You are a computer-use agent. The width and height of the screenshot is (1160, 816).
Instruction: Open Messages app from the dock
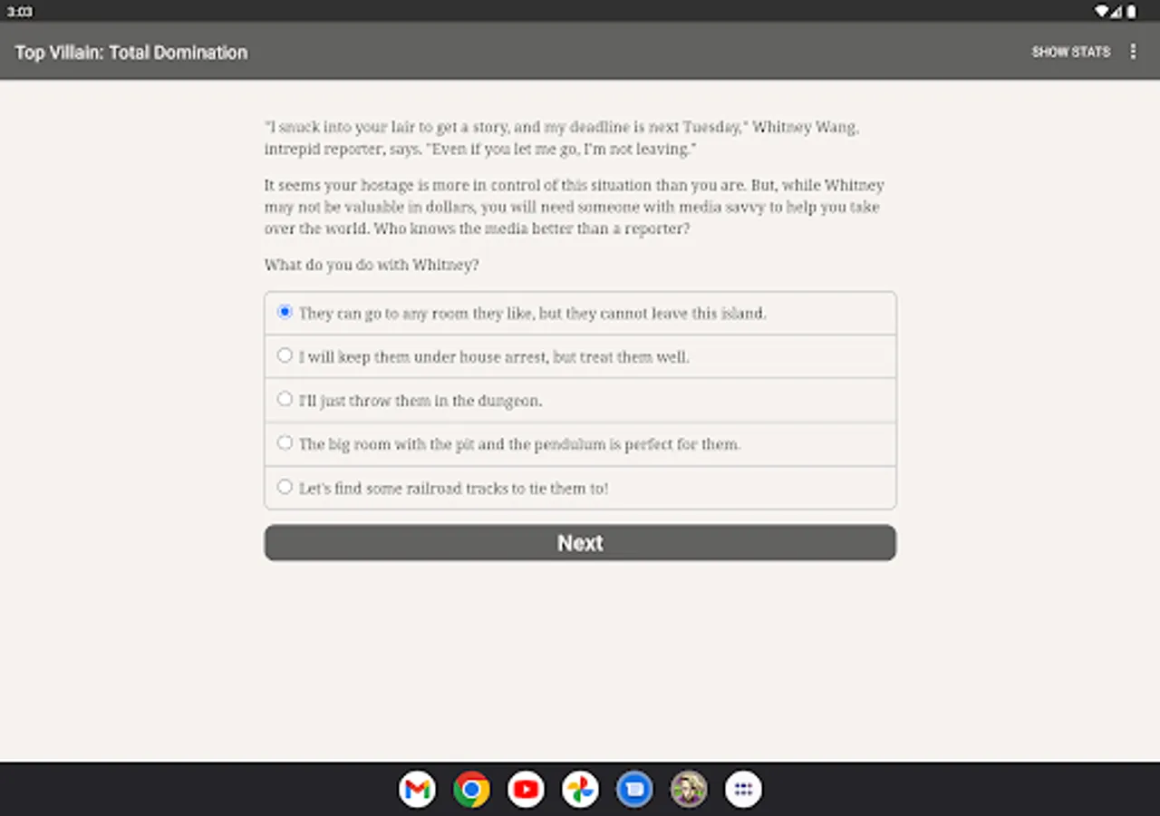click(x=634, y=790)
